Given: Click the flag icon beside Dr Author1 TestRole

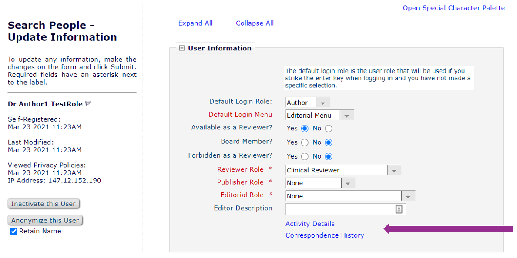Looking at the screenshot, I should 88,104.
